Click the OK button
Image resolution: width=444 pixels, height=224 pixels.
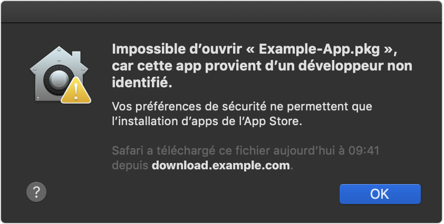click(380, 194)
